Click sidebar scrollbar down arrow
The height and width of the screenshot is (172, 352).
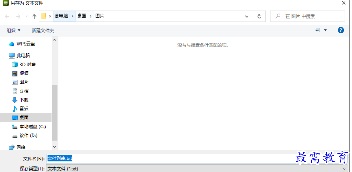pyautogui.click(x=54, y=146)
